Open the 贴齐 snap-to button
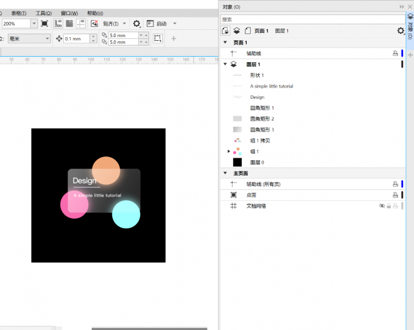Screen dimensions: 414x330 pyautogui.click(x=111, y=24)
